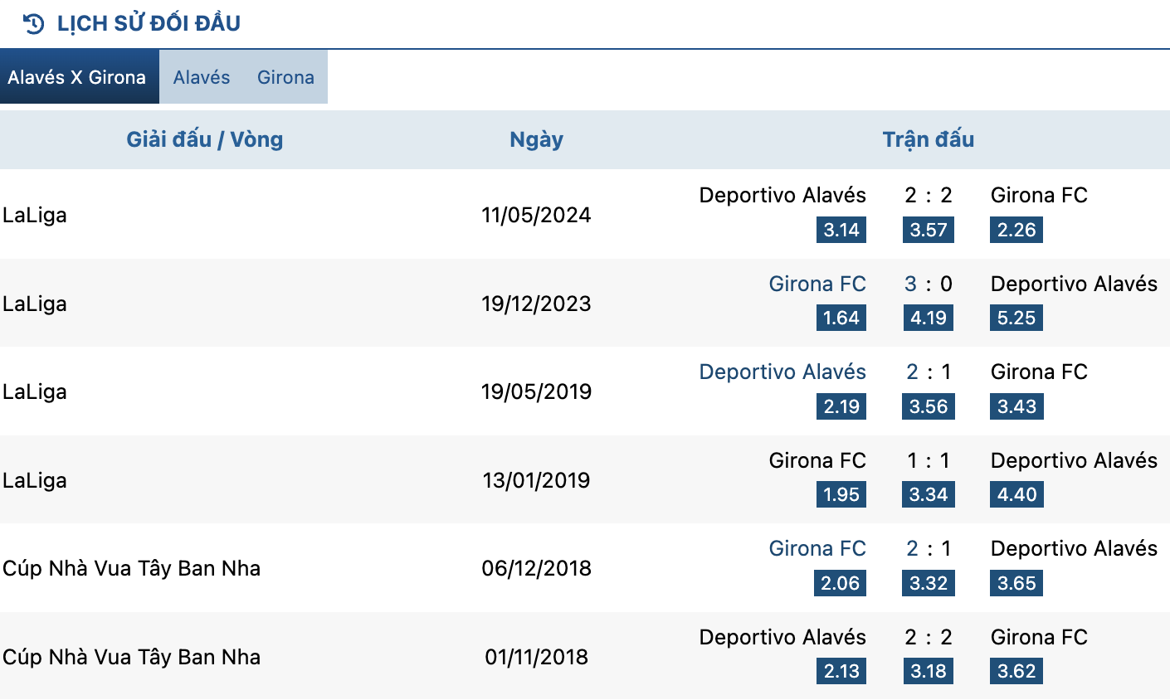
Task: Click draw odds 3.32
Action: [x=929, y=583]
